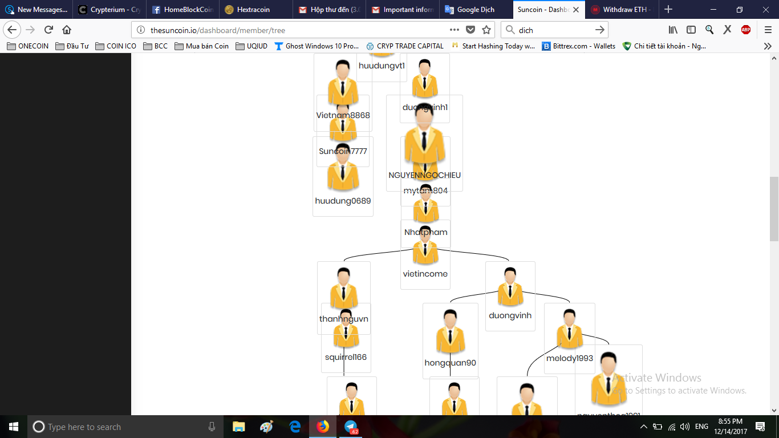The image size is (779, 438).
Task: Focus the address bar URL field
Action: coord(297,30)
